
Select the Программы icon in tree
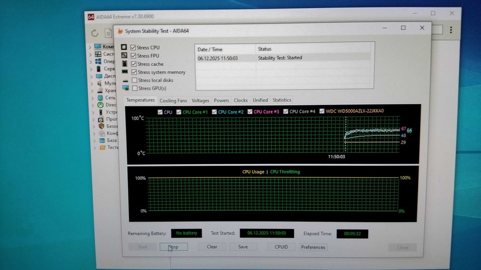(x=101, y=119)
